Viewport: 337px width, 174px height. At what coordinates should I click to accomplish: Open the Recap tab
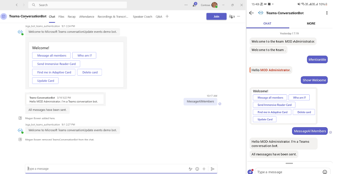[71, 16]
